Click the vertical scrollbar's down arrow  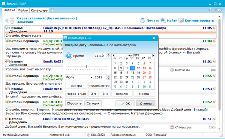(219, 129)
